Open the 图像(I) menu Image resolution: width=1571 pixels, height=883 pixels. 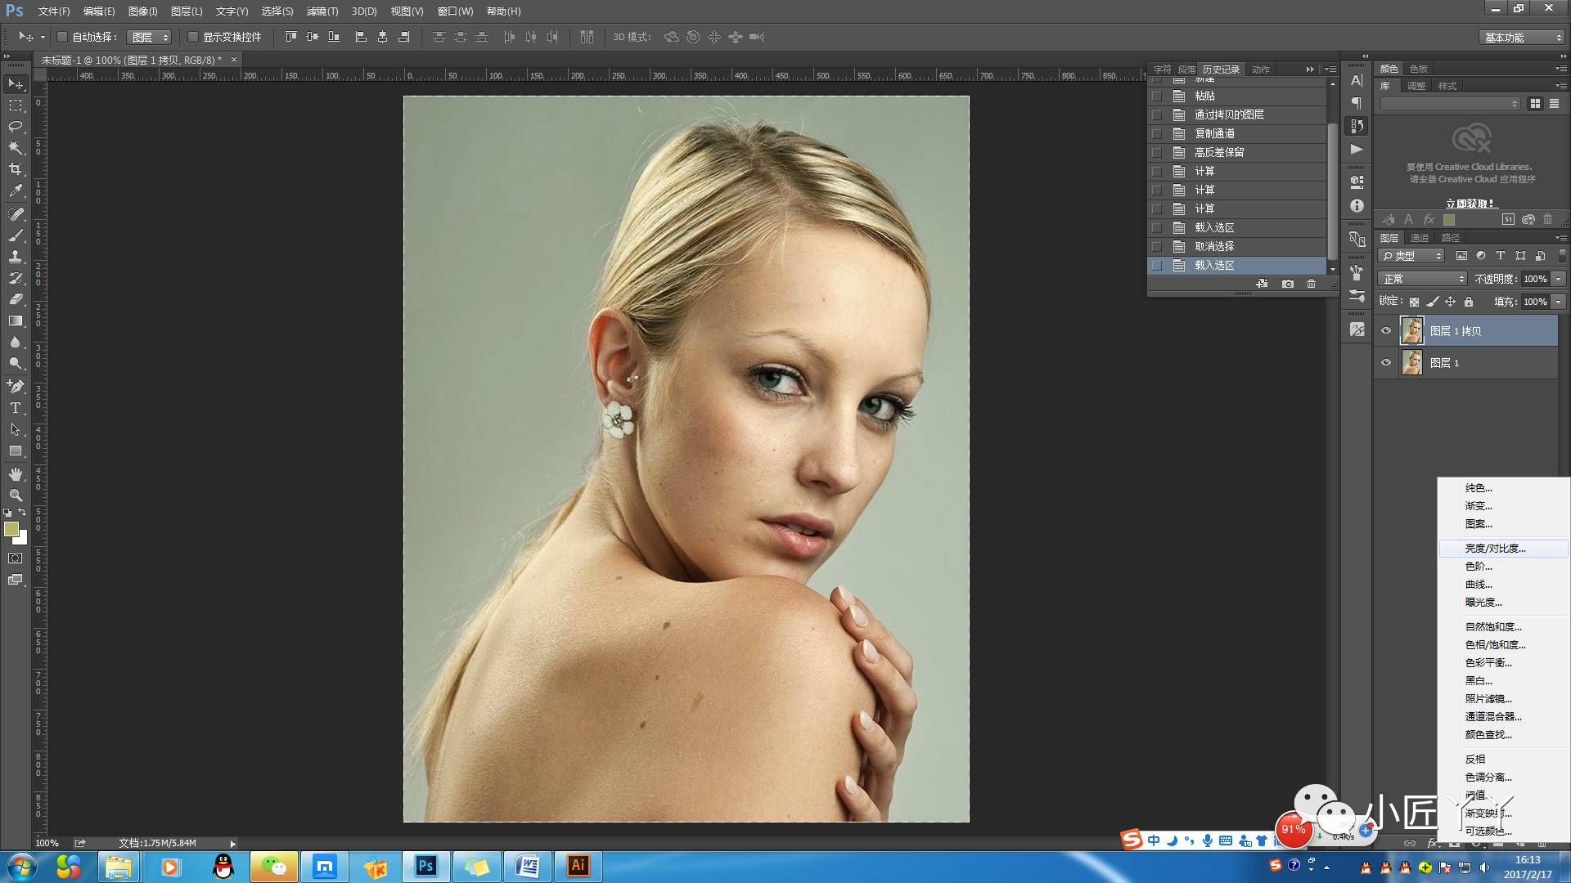(142, 11)
